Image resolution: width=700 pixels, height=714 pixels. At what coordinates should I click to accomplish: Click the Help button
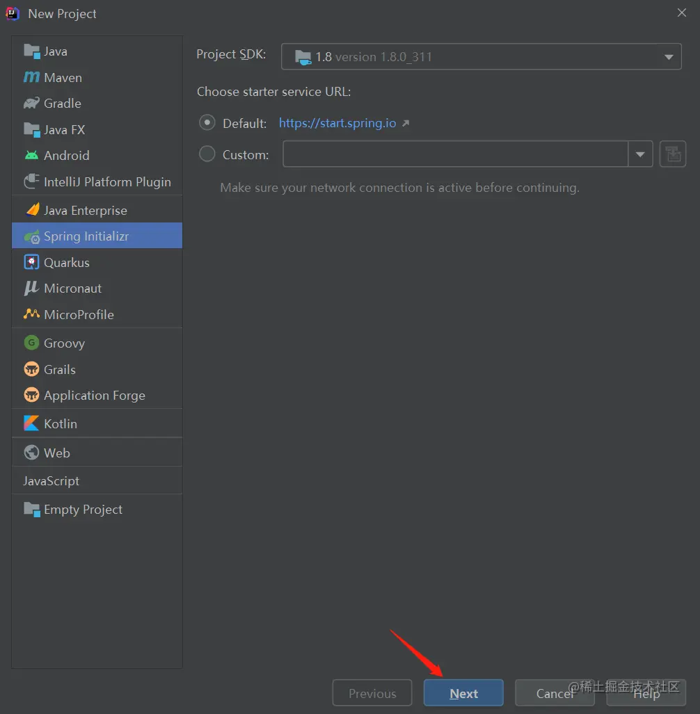pyautogui.click(x=646, y=693)
